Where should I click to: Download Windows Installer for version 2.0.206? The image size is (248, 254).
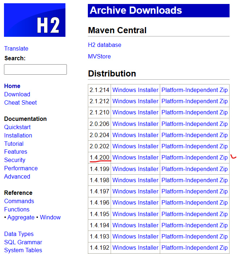[135, 124]
